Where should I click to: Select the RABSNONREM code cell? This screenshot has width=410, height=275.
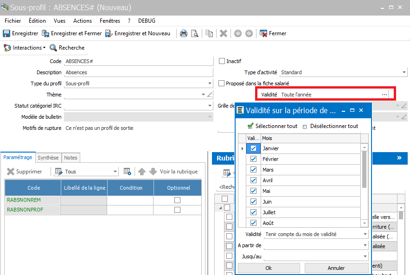(x=32, y=200)
